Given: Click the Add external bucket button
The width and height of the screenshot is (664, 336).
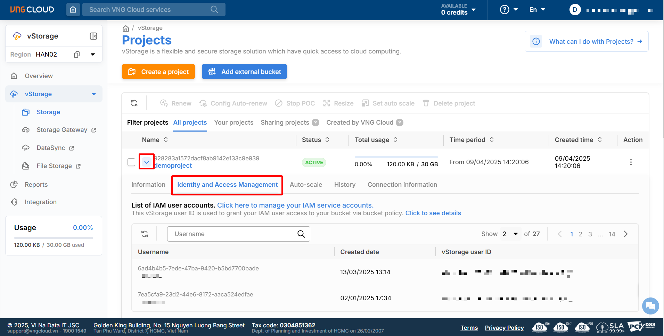Looking at the screenshot, I should pos(244,72).
